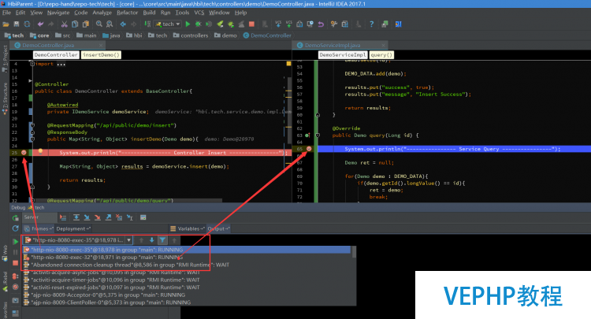Click the Save All toolbar icon
Image resolution: width=591 pixels, height=319 pixels.
point(17,24)
